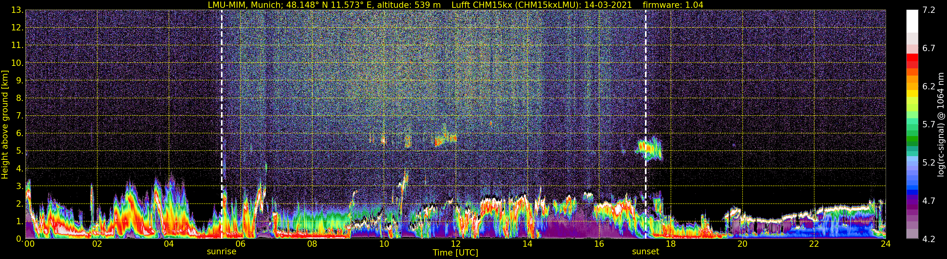Click the '06' time tick label
Screen dimensions: 947x259
pyautogui.click(x=240, y=244)
